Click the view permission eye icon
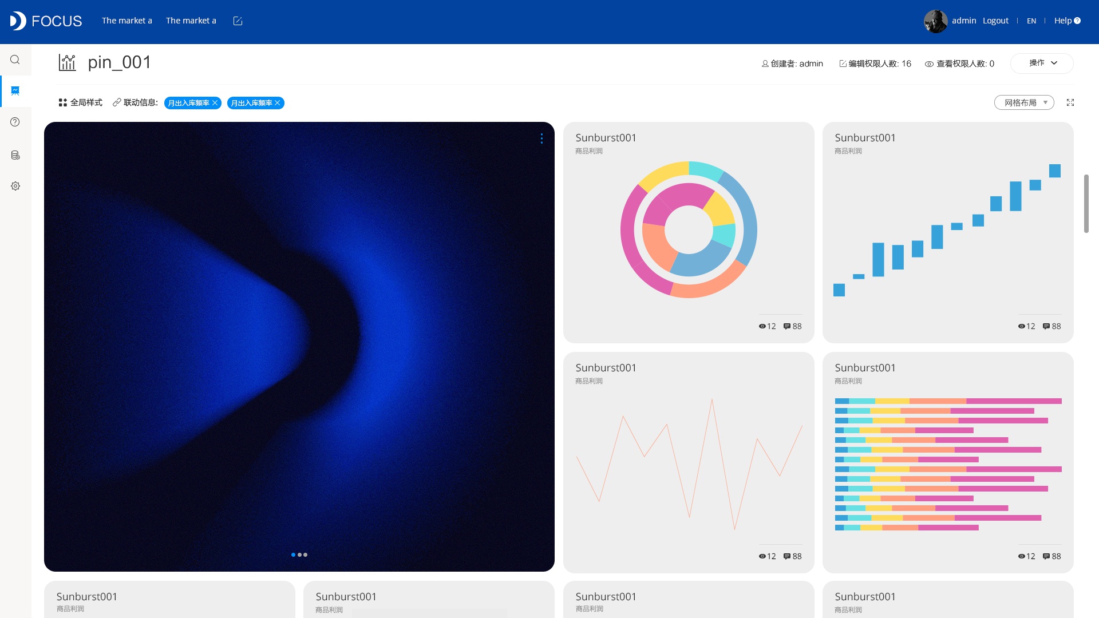 tap(929, 64)
